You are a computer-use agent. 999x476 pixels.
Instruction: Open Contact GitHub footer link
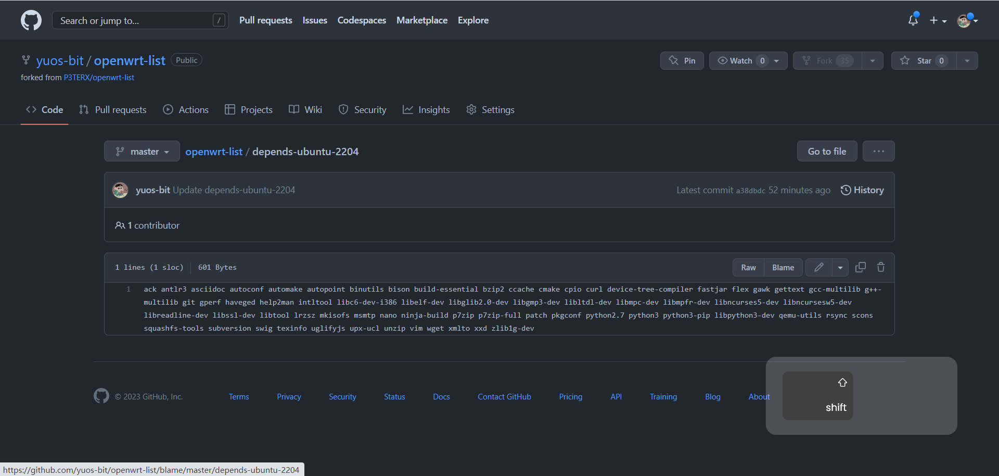504,397
